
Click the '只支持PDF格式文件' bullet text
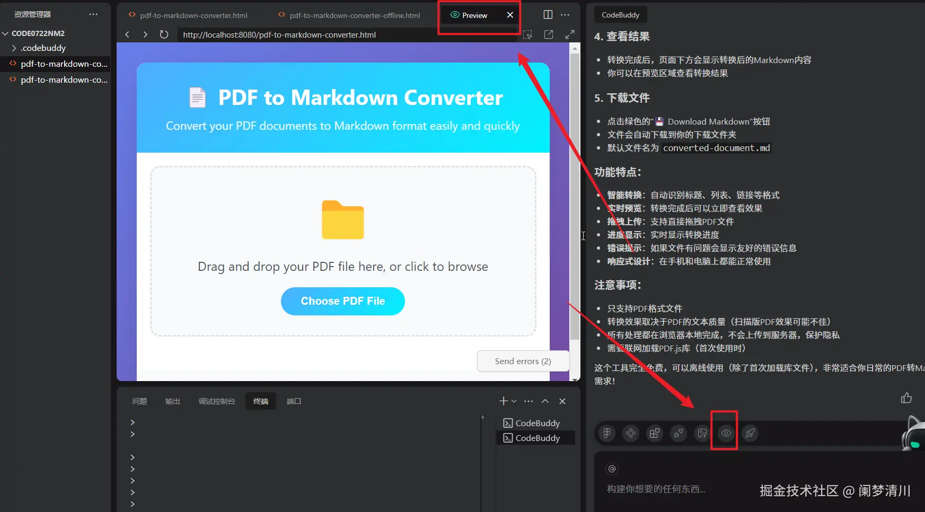click(x=645, y=308)
